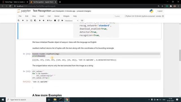Image resolution: width=181 pixels, height=102 pixels.
Task: Click the In [11] code cell
Action: pos(96,55)
